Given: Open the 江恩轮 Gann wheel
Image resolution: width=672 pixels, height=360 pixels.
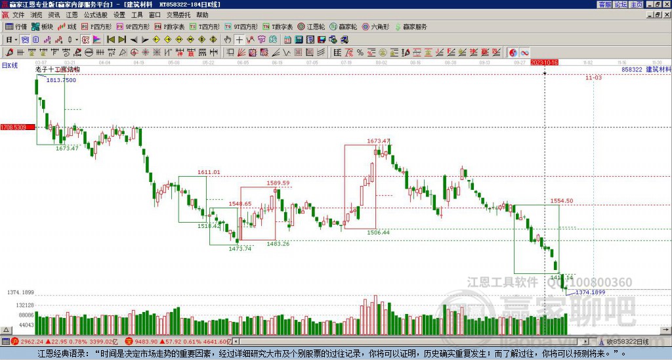Looking at the screenshot, I should (311, 26).
